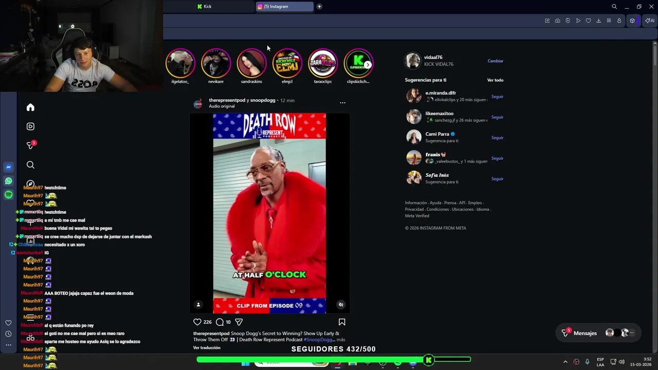658x370 pixels.
Task: Open Instagram Reels icon in sidebar
Action: [30, 126]
